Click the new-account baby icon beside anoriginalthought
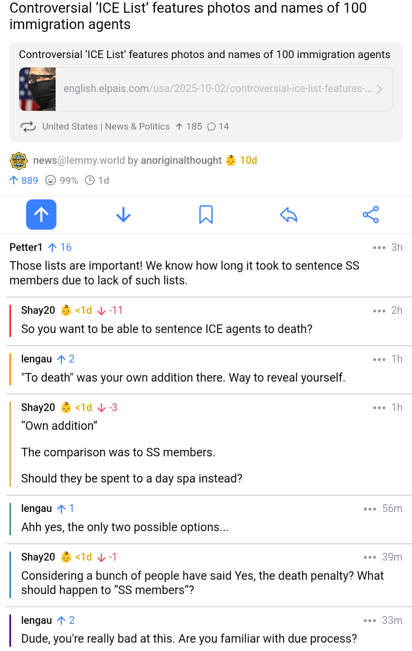 click(231, 161)
